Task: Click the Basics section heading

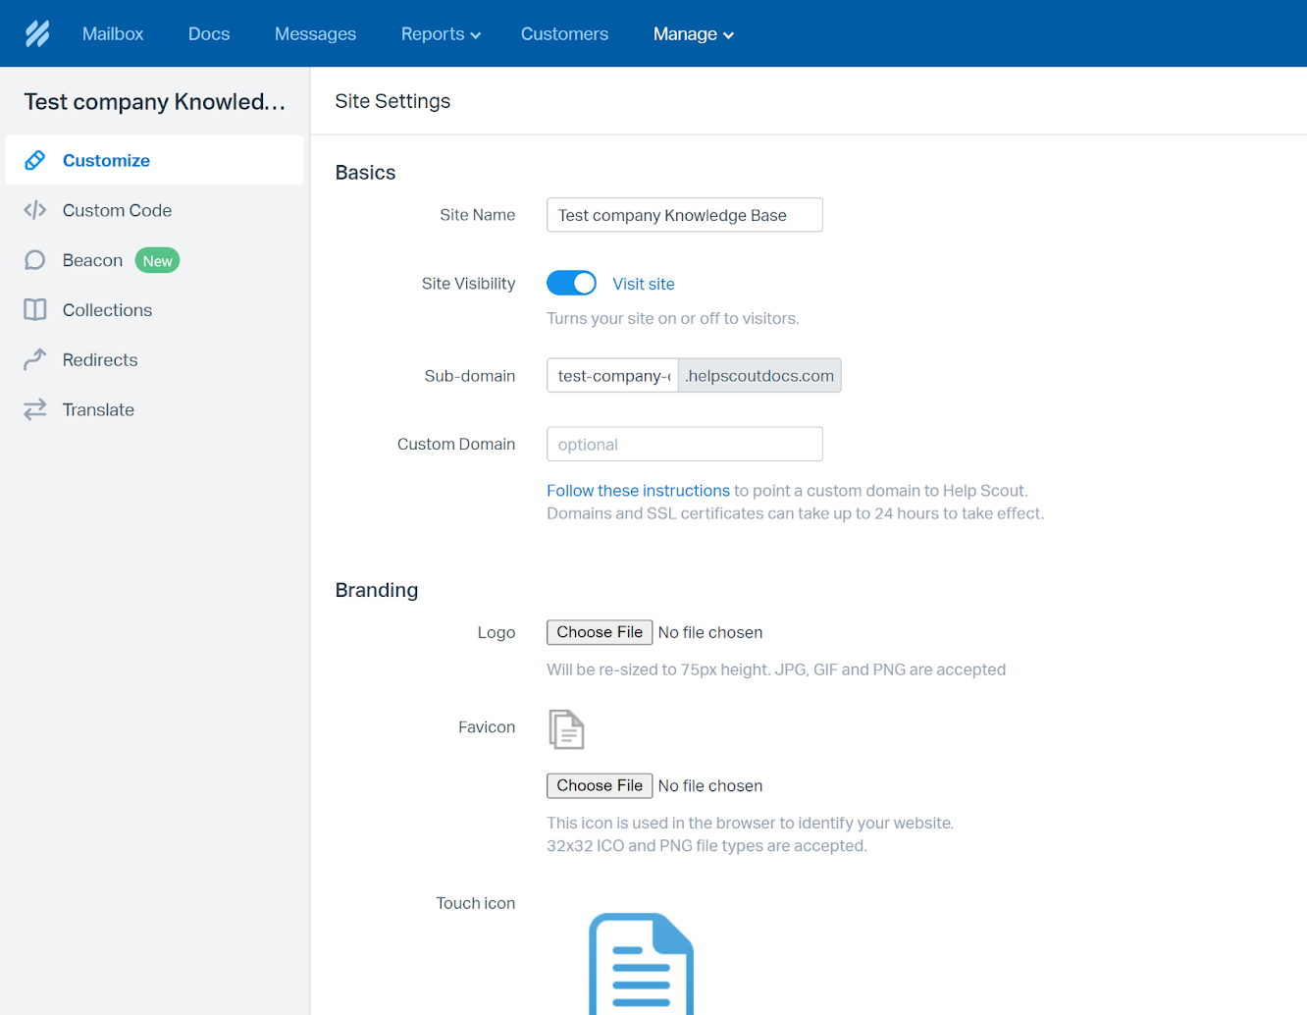Action: (365, 173)
